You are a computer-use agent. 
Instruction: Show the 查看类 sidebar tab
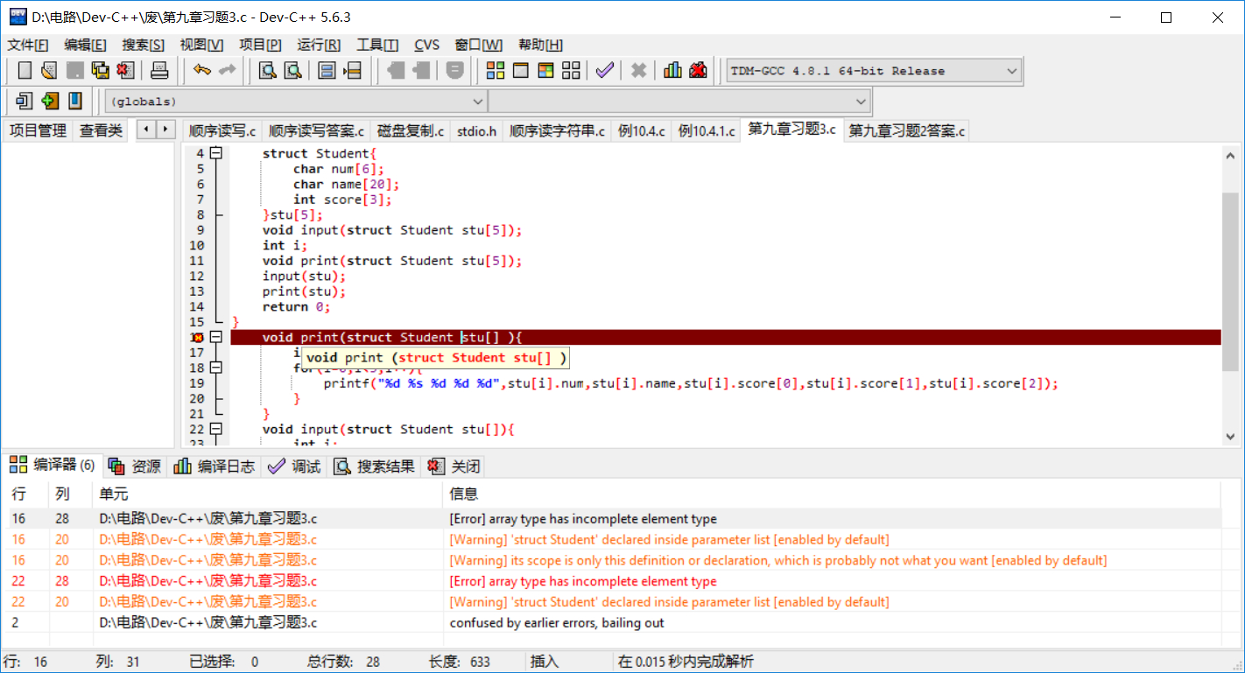pos(101,130)
